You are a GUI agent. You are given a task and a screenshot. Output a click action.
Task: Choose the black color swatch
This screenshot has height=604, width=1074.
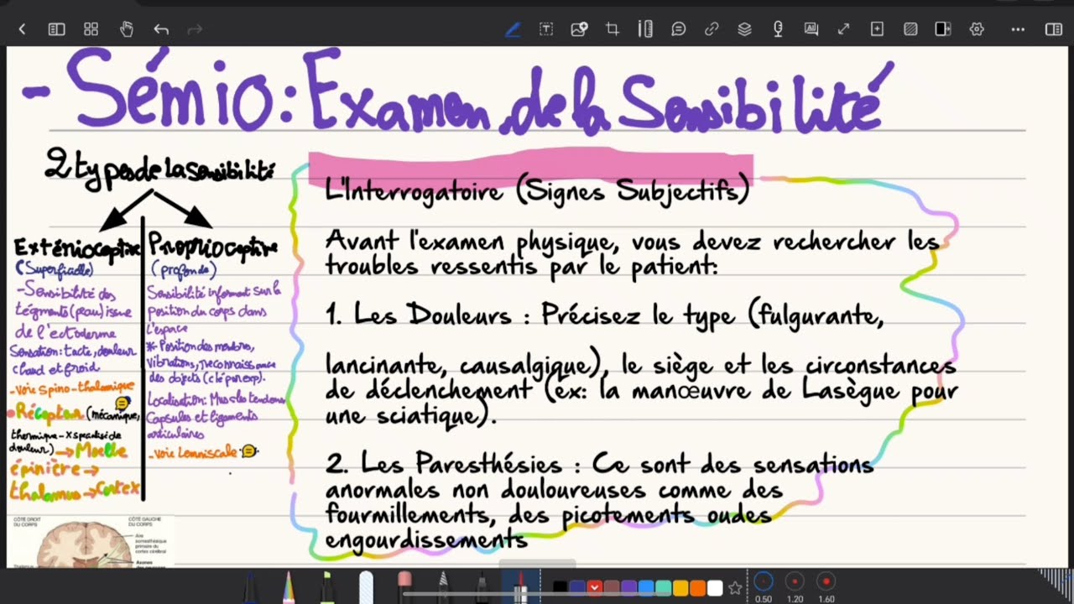(x=560, y=588)
